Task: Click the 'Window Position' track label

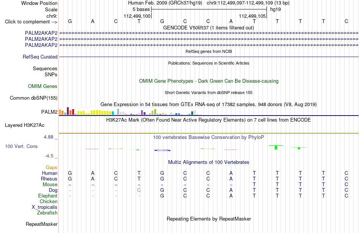Action: point(39,3)
